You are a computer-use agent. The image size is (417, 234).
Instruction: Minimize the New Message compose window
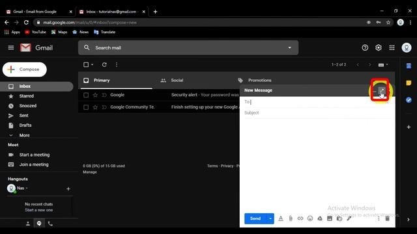tap(375, 92)
